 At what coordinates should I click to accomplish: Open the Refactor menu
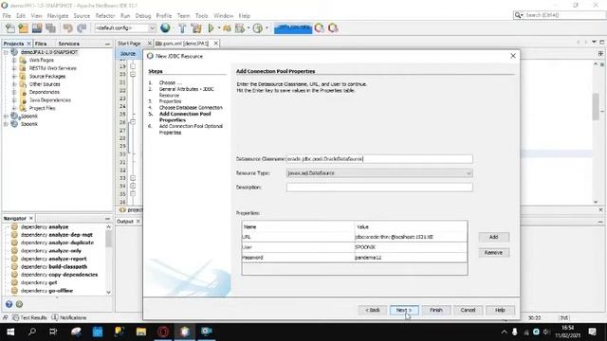(105, 16)
